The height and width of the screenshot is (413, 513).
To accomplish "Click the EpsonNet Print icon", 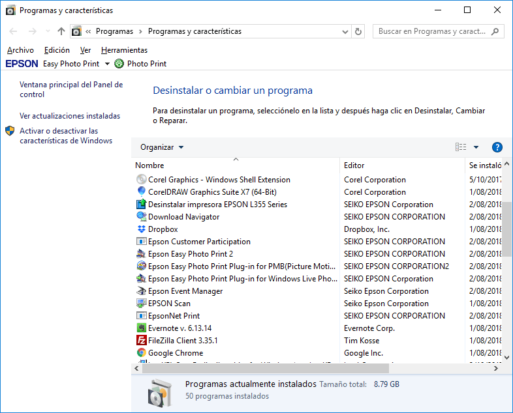I will click(142, 316).
